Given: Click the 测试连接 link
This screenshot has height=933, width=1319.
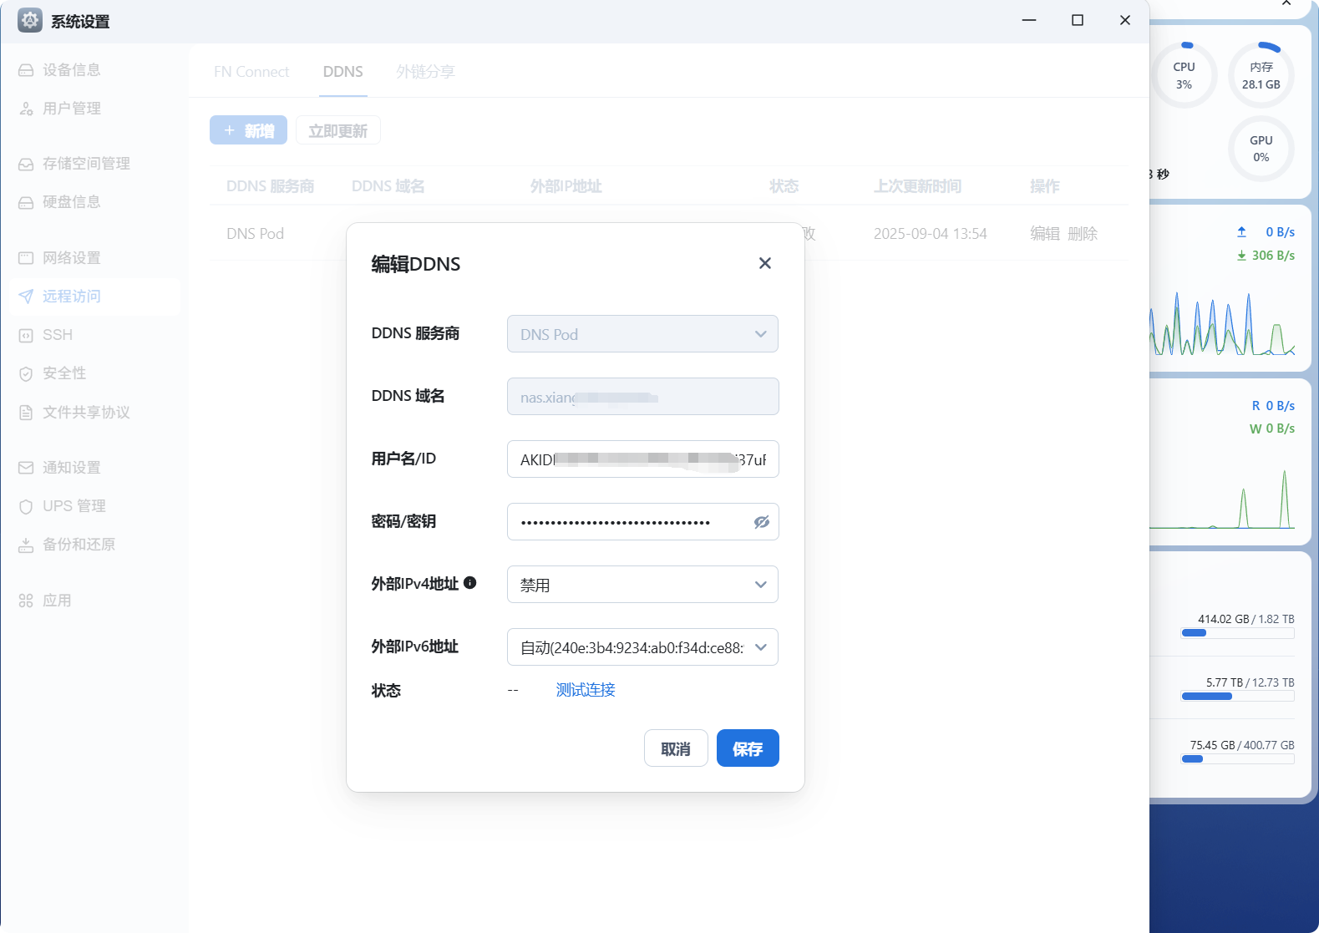Looking at the screenshot, I should click(586, 690).
